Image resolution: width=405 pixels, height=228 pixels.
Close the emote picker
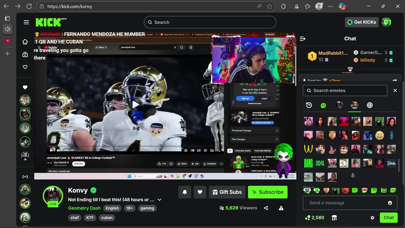coord(395,91)
